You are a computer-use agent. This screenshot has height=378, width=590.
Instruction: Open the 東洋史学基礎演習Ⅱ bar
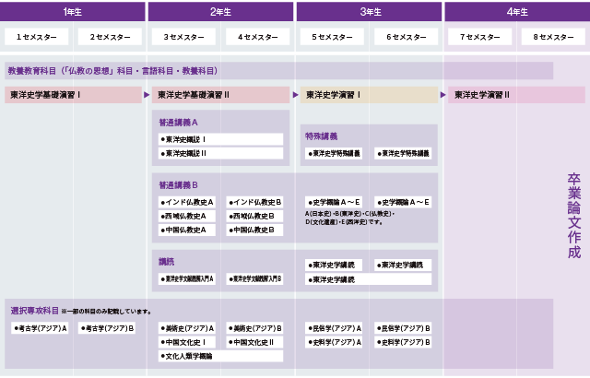(220, 95)
